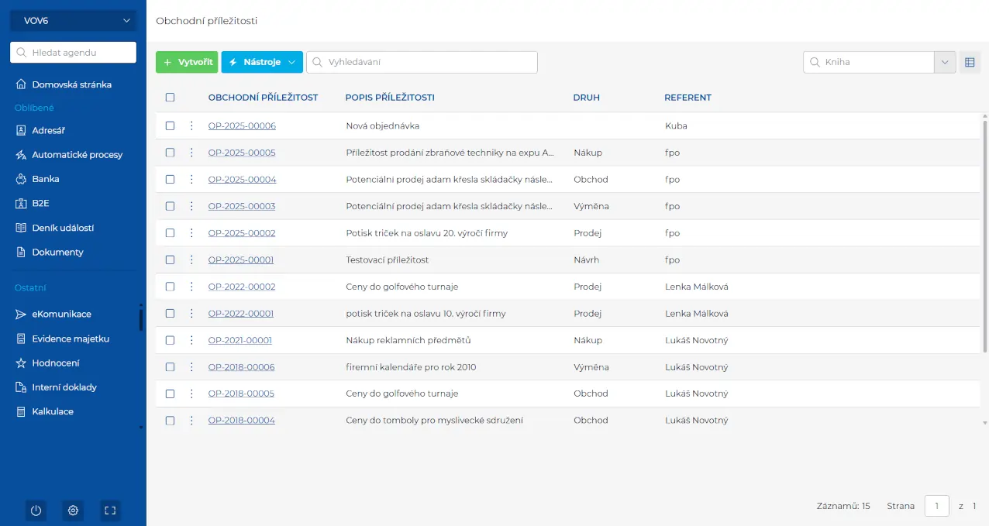The height and width of the screenshot is (526, 989).
Task: Open the Nástroje dropdown menu
Action: pos(261,62)
